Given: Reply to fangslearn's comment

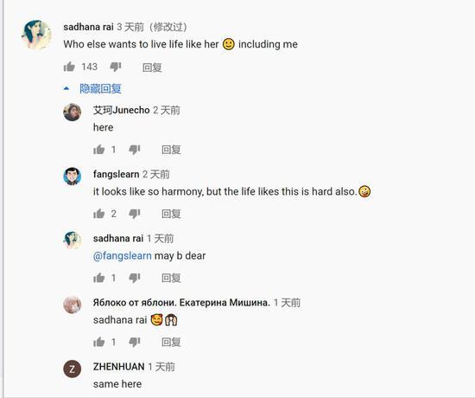Looking at the screenshot, I should pos(171,214).
